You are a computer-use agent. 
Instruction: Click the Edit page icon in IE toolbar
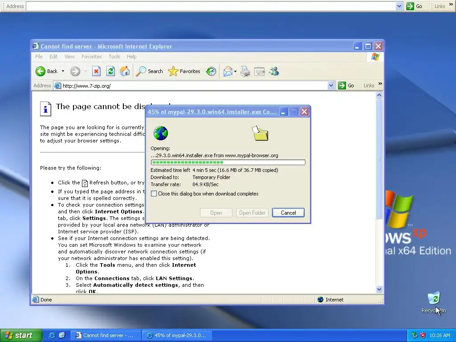pyautogui.click(x=260, y=71)
